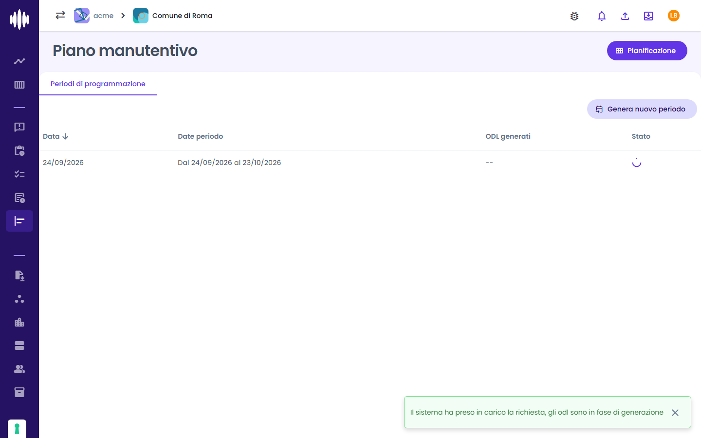Go to acme breadcrumb
The height and width of the screenshot is (438, 701).
pos(94,16)
